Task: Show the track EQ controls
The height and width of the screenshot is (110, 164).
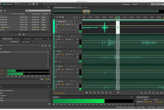Action: pos(63,17)
